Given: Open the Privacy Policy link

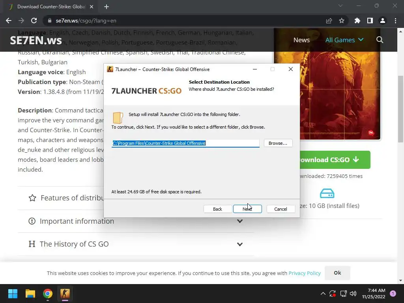Looking at the screenshot, I should pyautogui.click(x=305, y=273).
